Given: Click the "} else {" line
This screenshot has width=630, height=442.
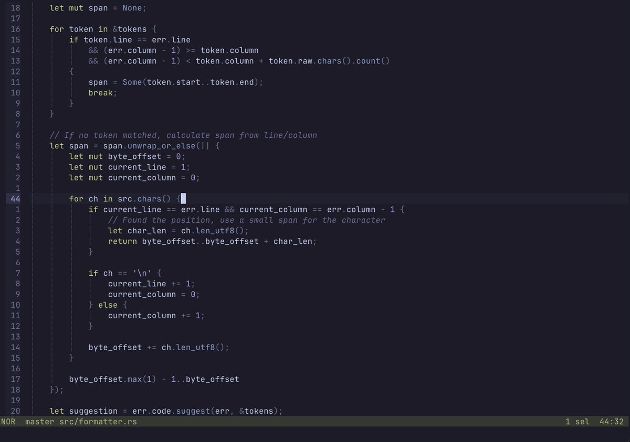Looking at the screenshot, I should tap(108, 305).
